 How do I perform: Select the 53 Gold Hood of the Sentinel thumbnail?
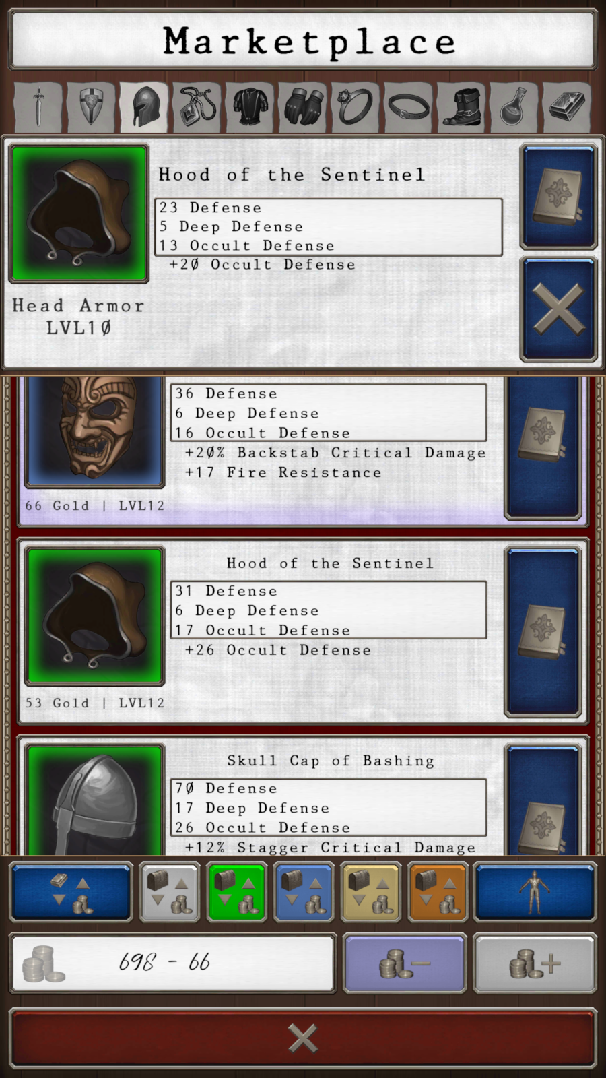(x=95, y=616)
